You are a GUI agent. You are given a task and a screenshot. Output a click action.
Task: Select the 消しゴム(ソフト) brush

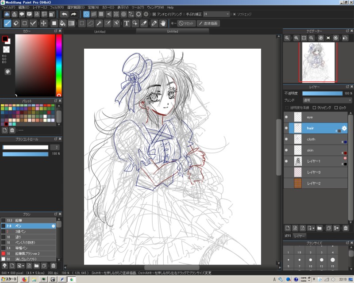point(28,259)
